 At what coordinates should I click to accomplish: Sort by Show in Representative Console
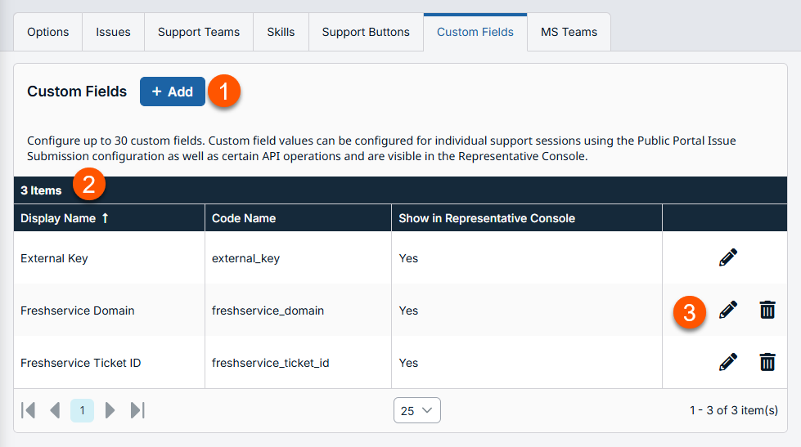(x=487, y=218)
